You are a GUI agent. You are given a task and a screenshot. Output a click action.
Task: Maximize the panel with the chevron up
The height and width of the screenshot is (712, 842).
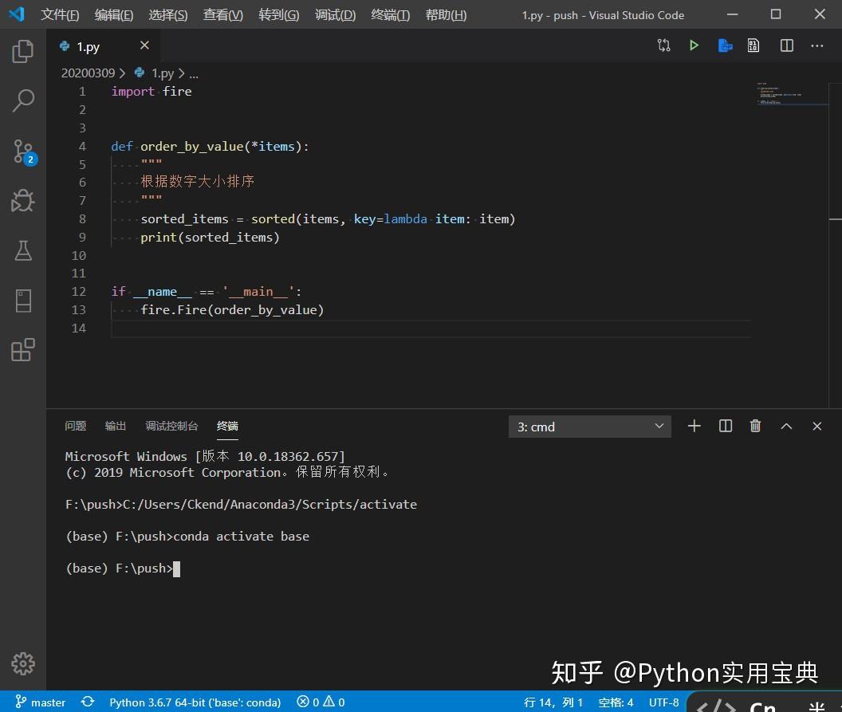click(x=786, y=426)
